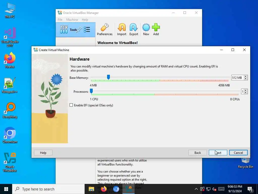The width and height of the screenshot is (258, 194).
Task: Click the 4096 MB maximum memory label
Action: click(224, 85)
